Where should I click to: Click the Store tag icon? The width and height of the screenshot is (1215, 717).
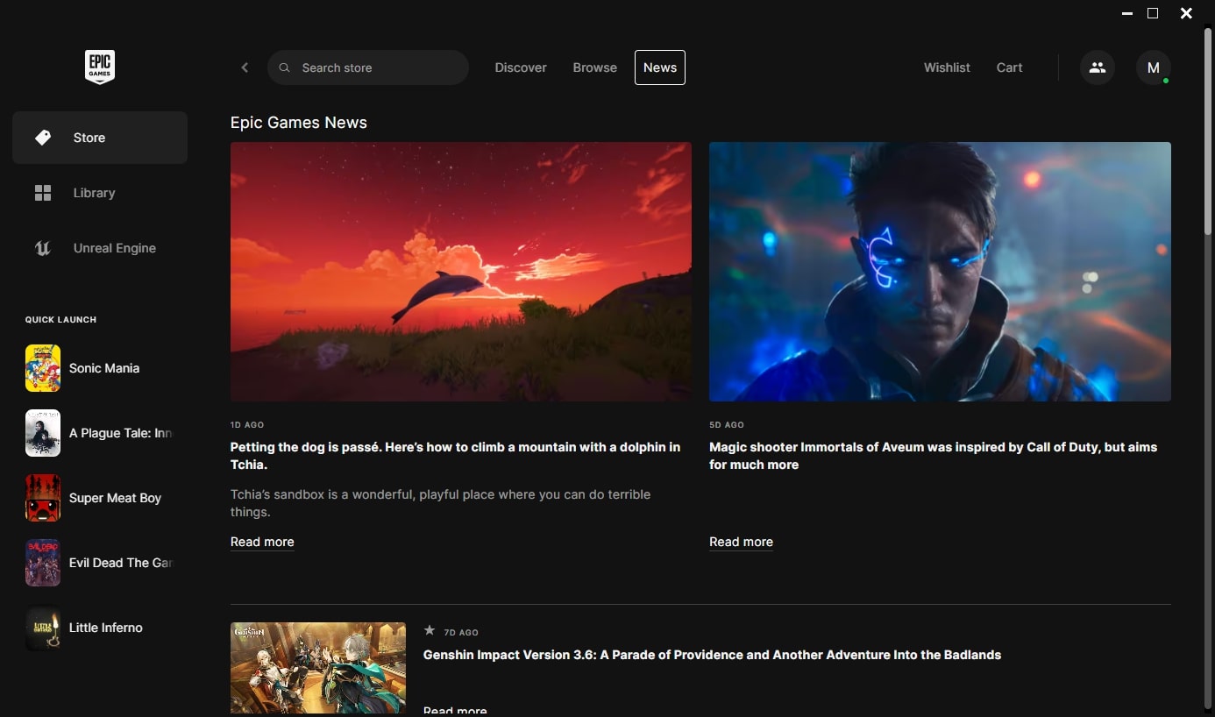click(43, 138)
